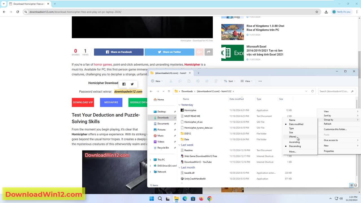361x203 pixels.
Task: Open the Sort dropdown in Explorer toolbar
Action: pyautogui.click(x=230, y=81)
